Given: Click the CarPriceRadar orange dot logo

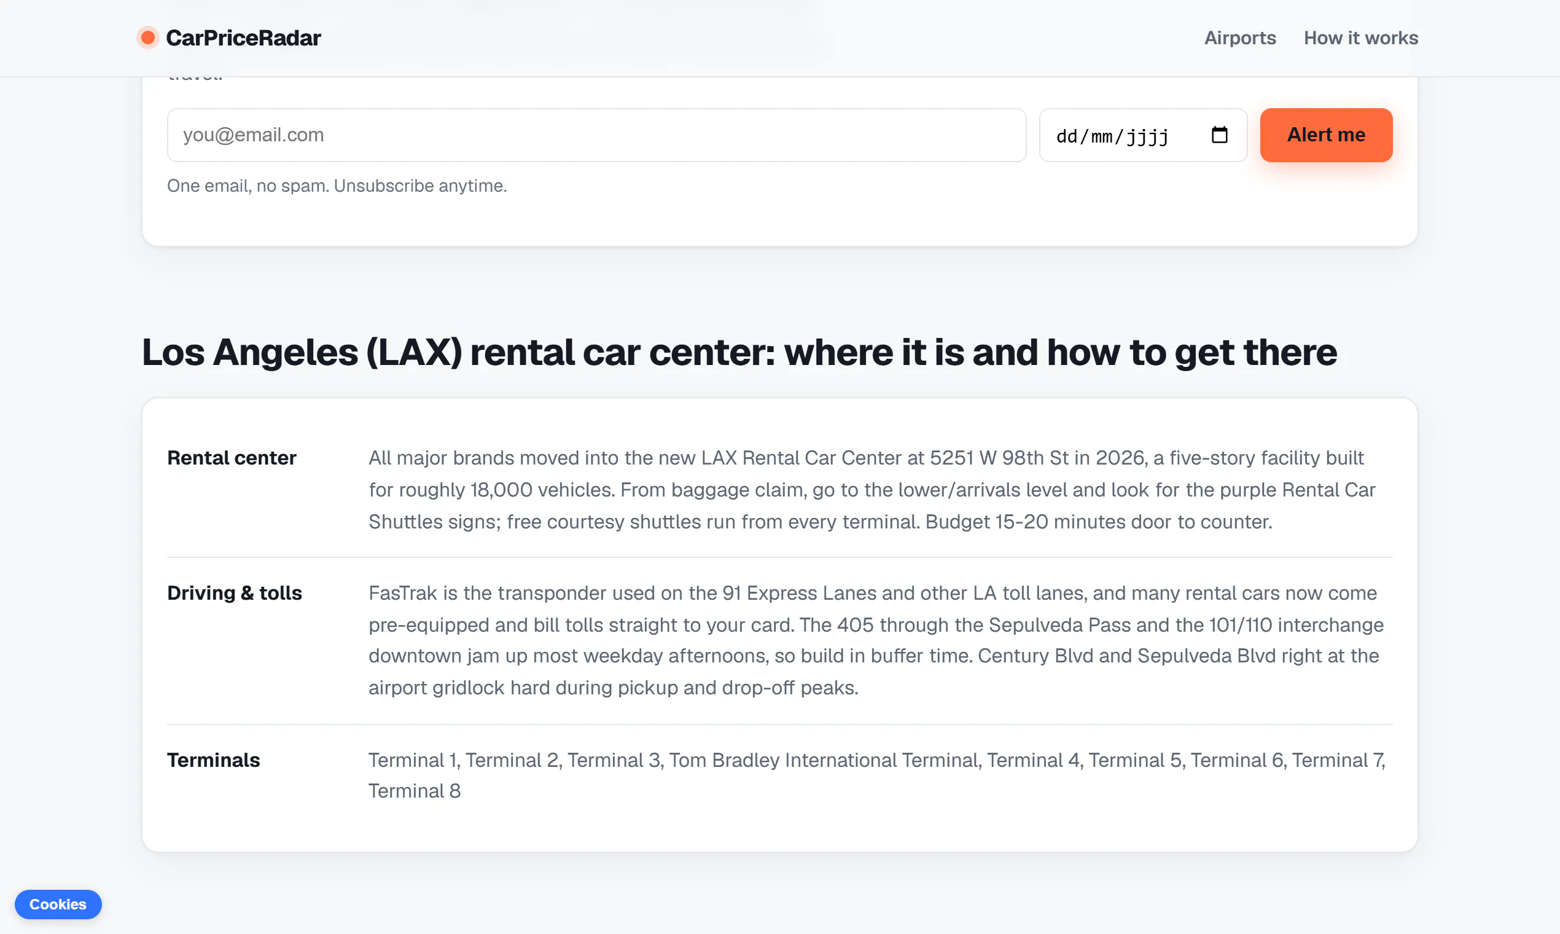Looking at the screenshot, I should pyautogui.click(x=148, y=37).
